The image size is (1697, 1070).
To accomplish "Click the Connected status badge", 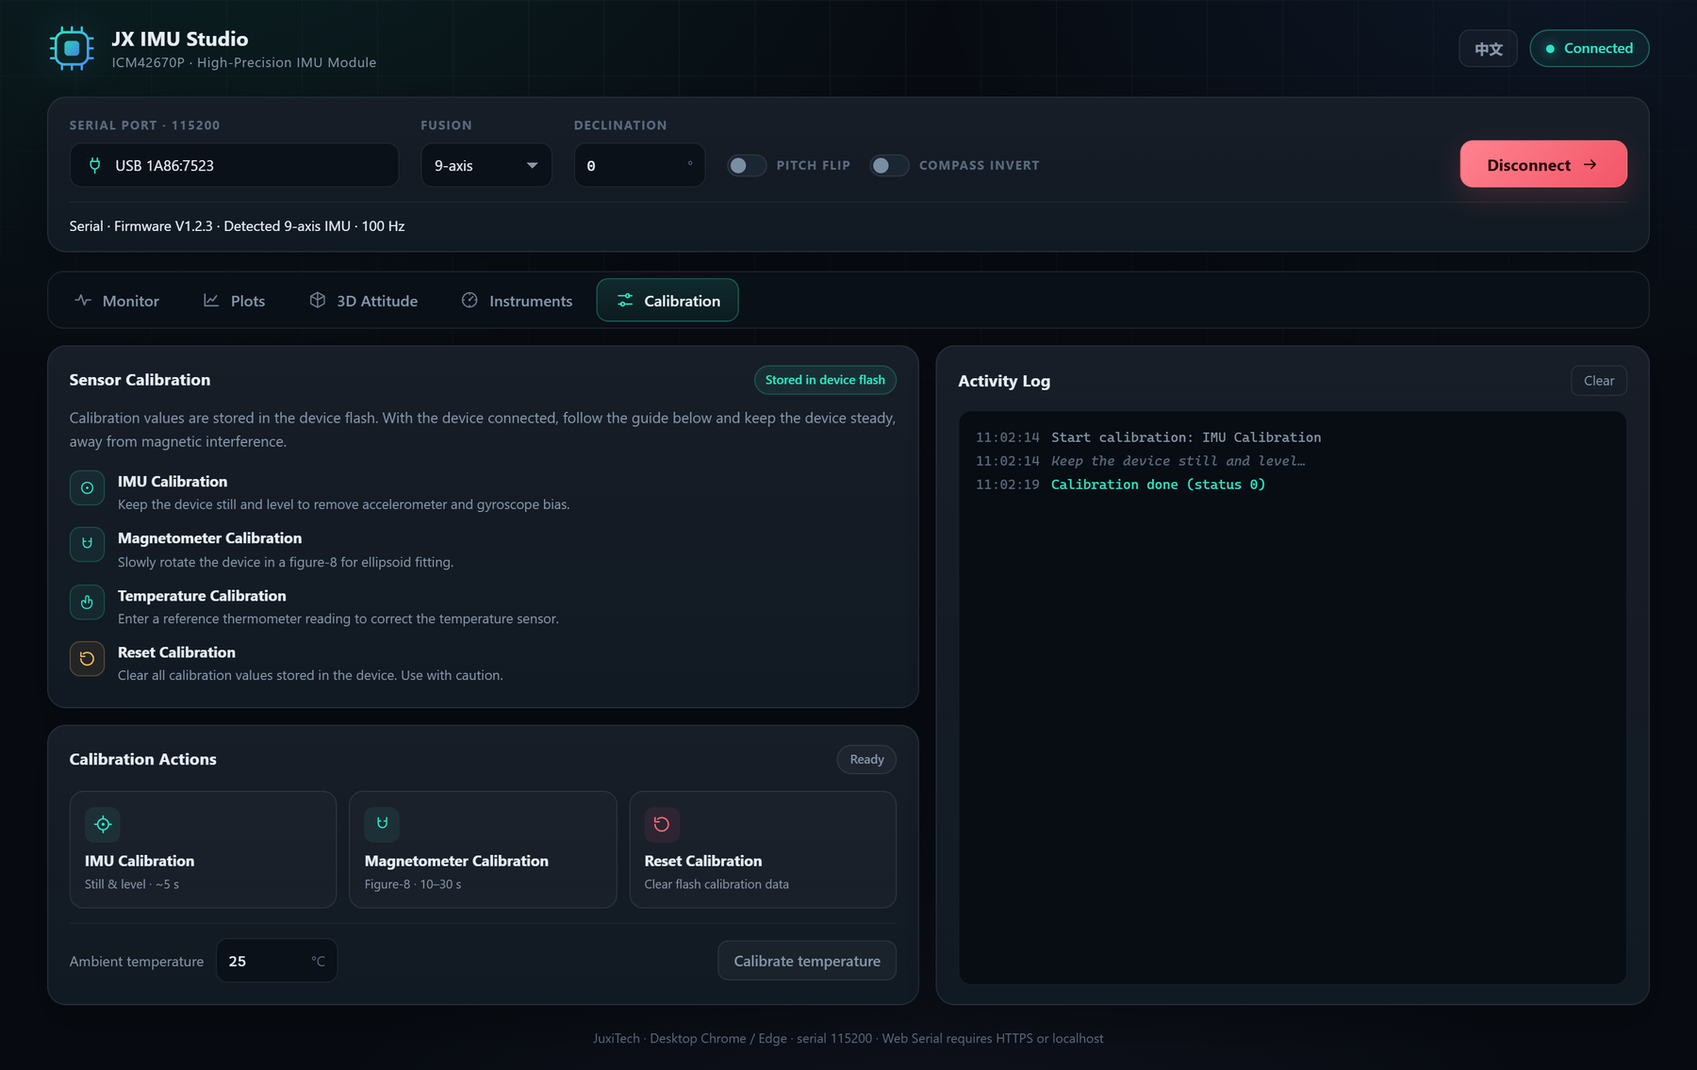I will click(1590, 48).
